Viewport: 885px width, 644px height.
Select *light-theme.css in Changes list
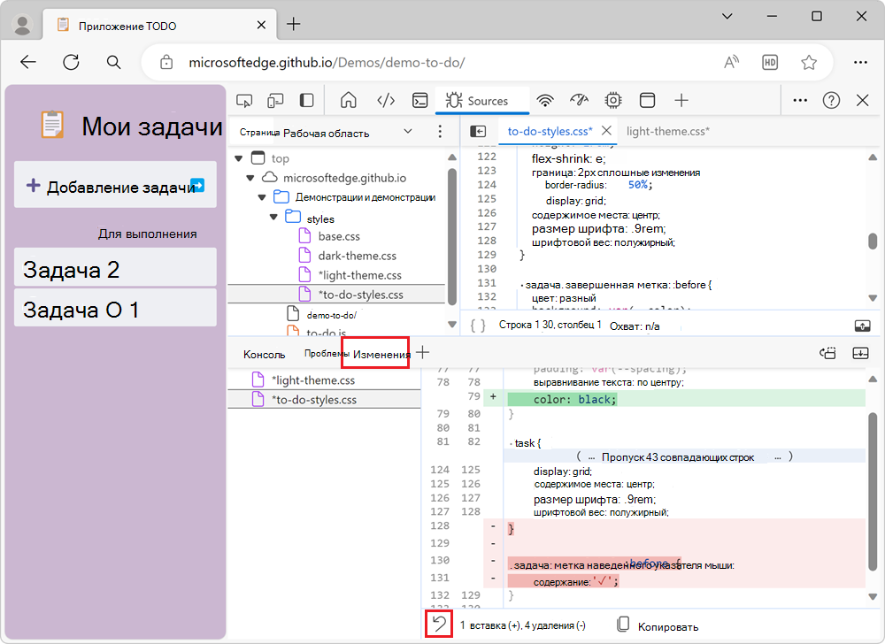(x=325, y=380)
